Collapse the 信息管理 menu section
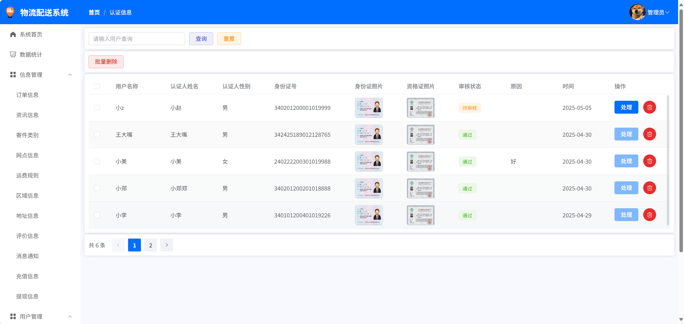 point(70,75)
